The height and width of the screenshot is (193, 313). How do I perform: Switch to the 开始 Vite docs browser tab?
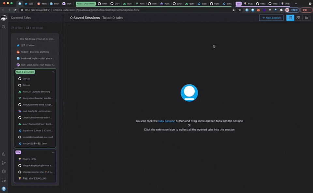(286, 4)
